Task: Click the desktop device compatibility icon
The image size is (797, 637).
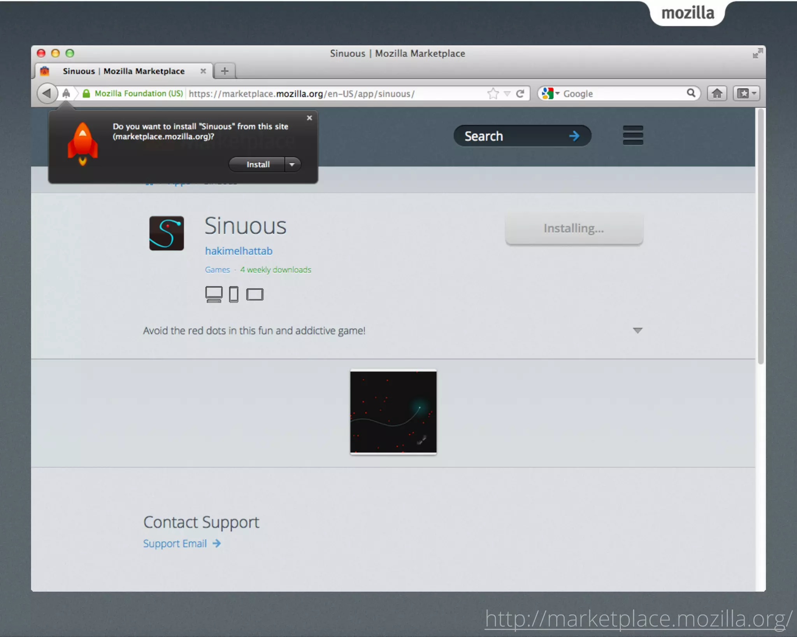Action: coord(214,294)
